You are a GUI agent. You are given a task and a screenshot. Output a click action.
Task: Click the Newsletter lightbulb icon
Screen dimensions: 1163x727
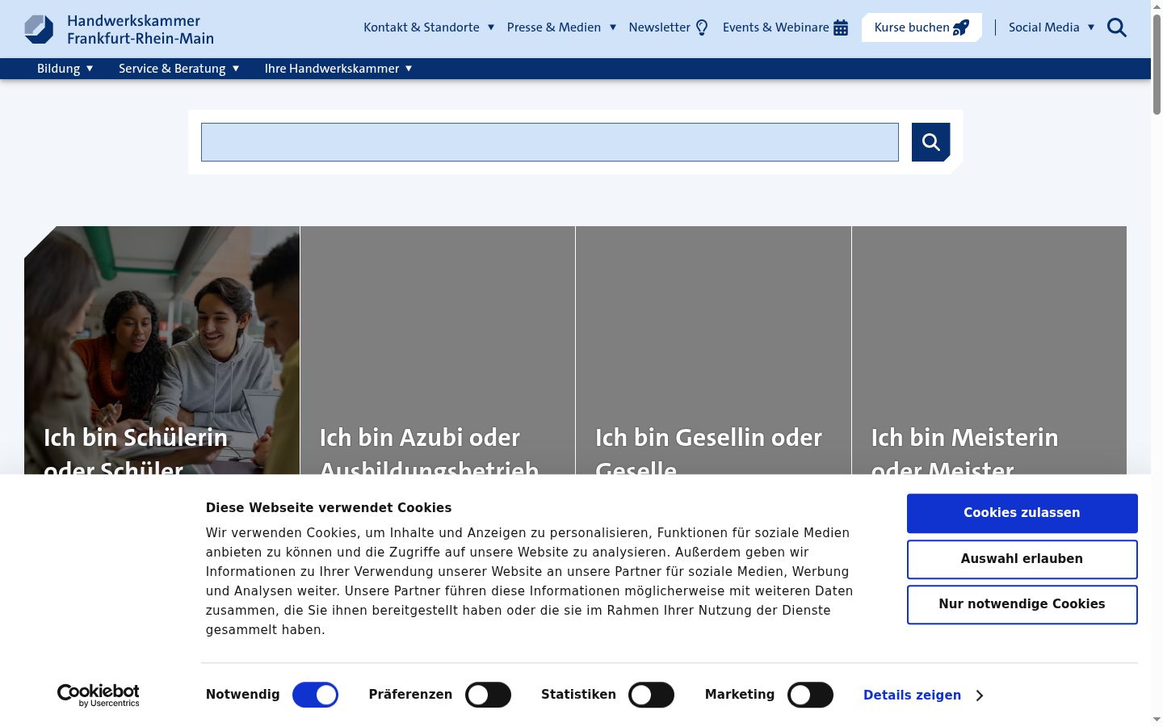pos(702,27)
